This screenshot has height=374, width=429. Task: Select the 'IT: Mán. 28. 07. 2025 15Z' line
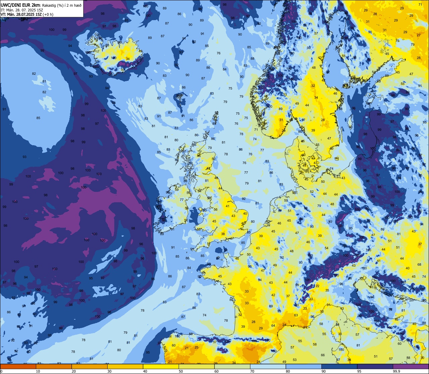click(x=22, y=10)
